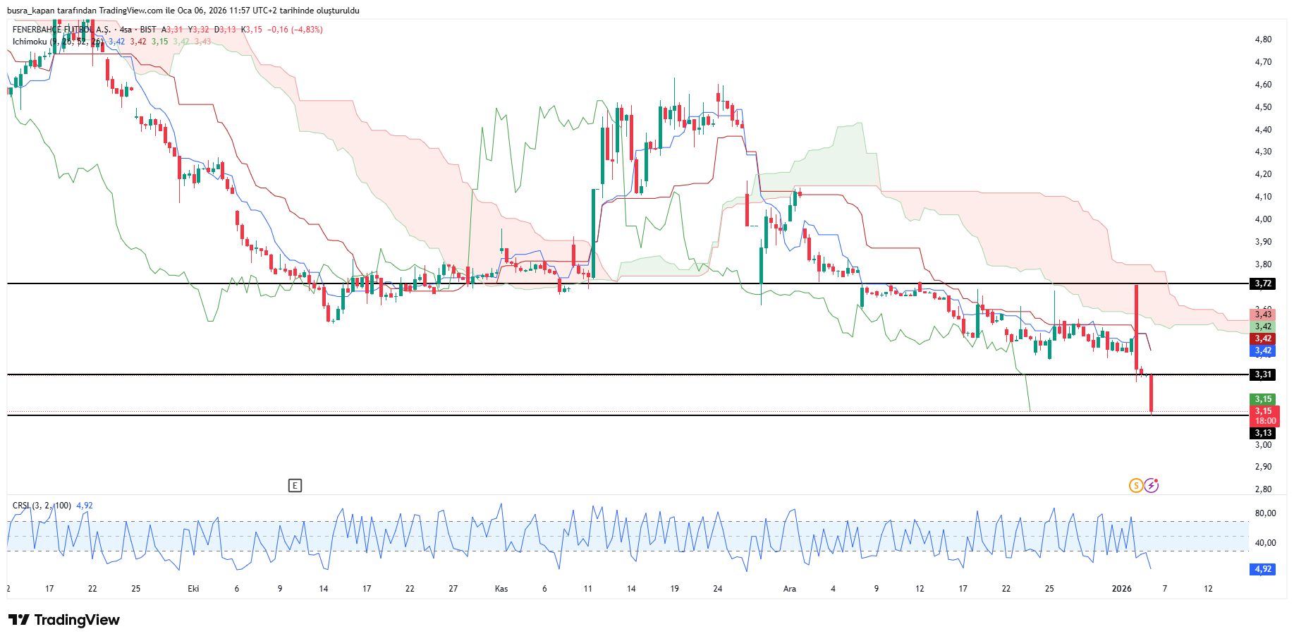
Task: Open the CRSI (3, 2, 100) indicator legend
Action: tap(42, 506)
